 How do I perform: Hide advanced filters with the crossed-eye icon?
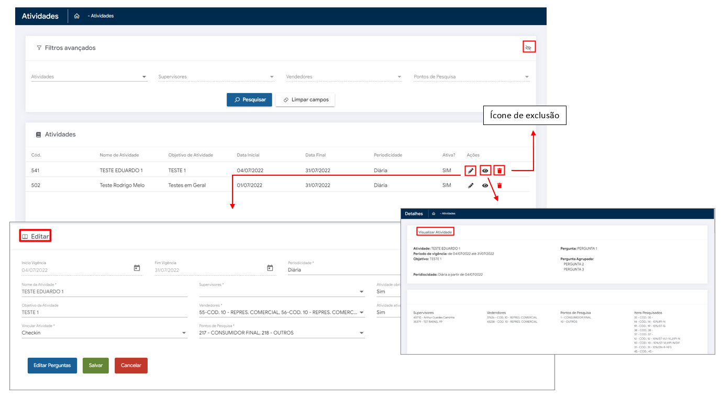coord(528,48)
